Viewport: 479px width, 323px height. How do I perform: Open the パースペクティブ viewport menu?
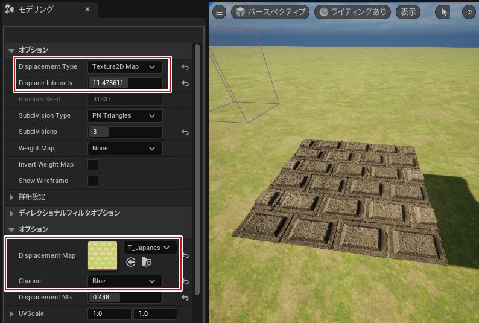[270, 12]
